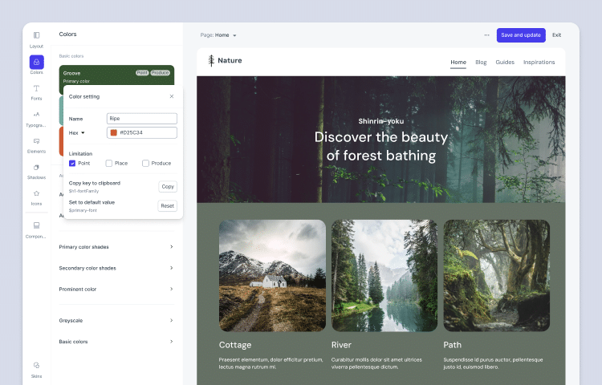Open the Layout section in sidebar

click(x=36, y=39)
